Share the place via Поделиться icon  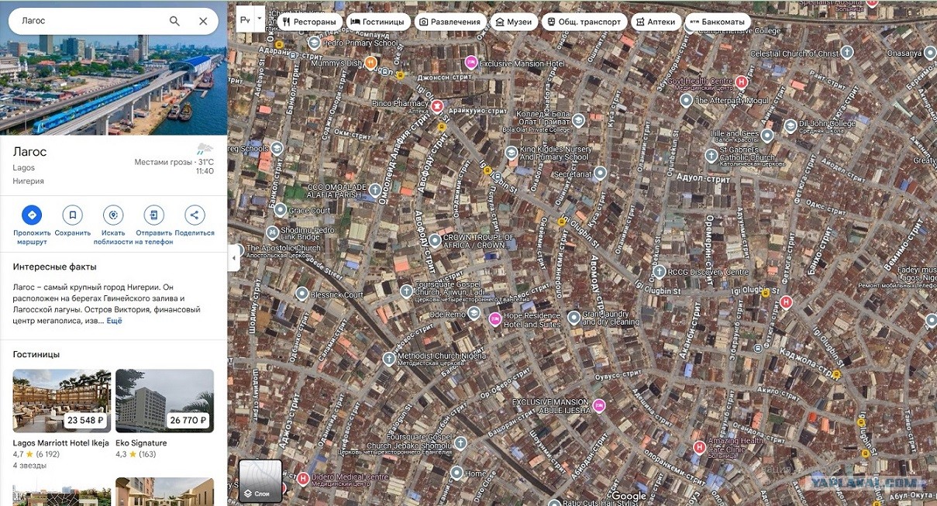pyautogui.click(x=195, y=215)
